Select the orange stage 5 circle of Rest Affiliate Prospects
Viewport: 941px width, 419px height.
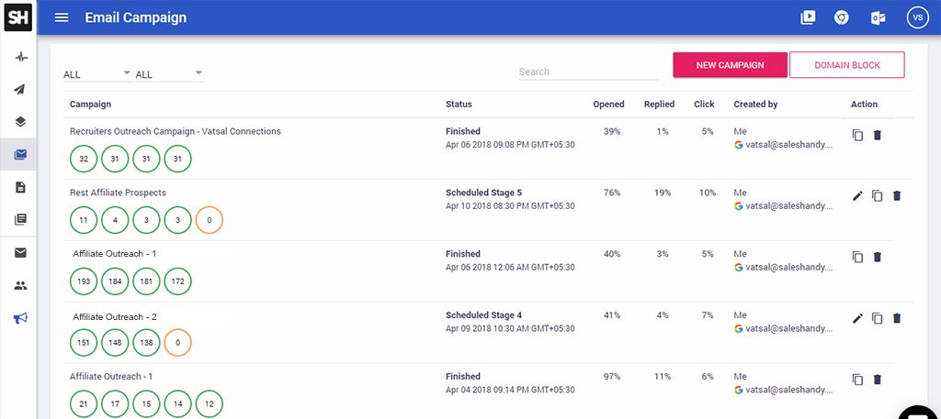coord(209,220)
